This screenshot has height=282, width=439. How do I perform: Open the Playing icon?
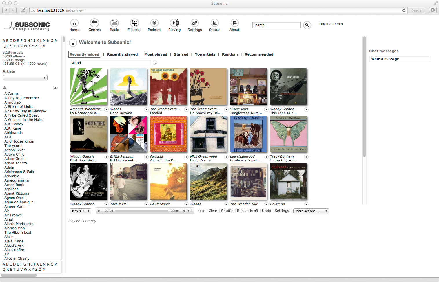point(174,23)
